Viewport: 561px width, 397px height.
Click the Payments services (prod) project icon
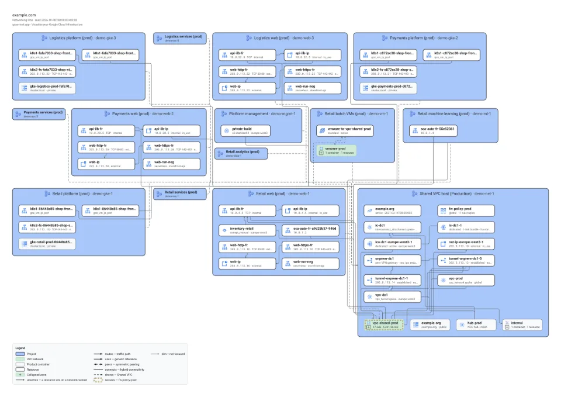coord(18,114)
